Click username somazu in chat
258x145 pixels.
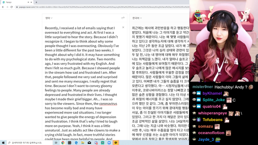coord(205,126)
